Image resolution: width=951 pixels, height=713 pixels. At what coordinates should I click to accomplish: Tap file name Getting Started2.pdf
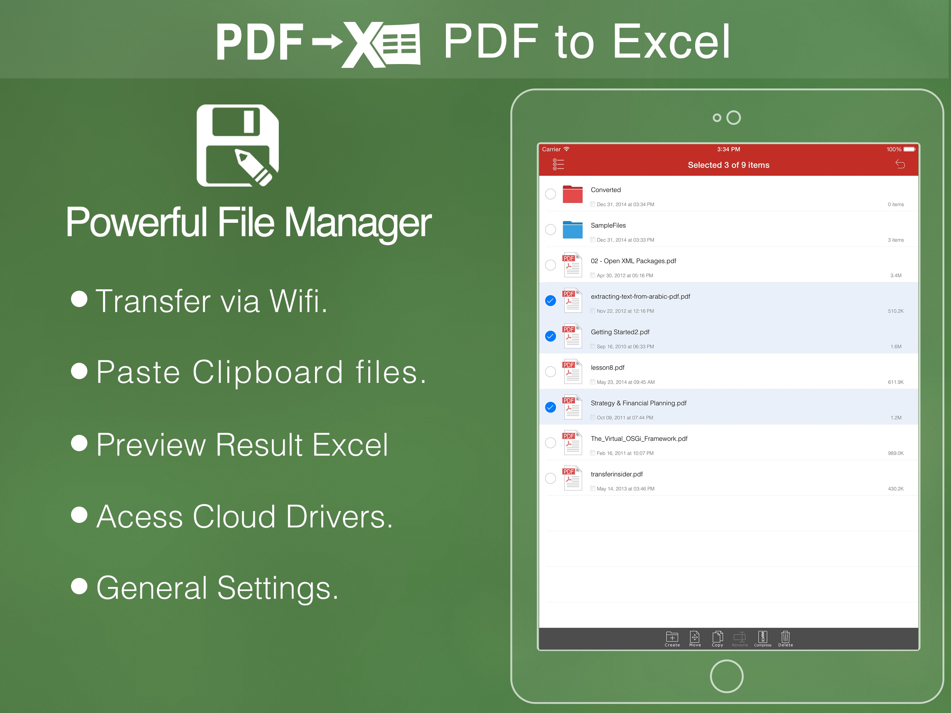tap(620, 332)
